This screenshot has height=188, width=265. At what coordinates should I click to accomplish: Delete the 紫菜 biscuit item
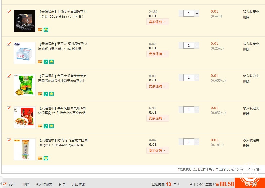(x=246, y=81)
